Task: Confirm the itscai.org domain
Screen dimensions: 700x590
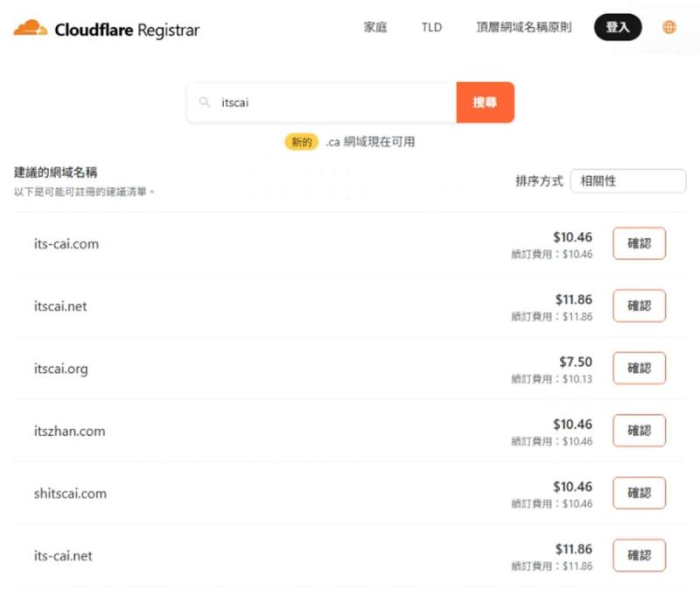Action: click(640, 368)
